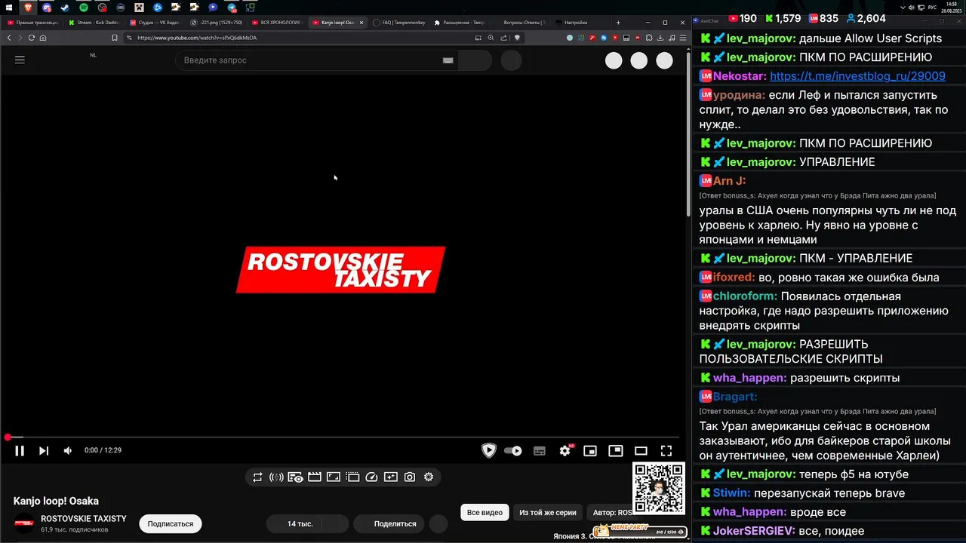Open Spotify from the taskbar
The width and height of the screenshot is (966, 543).
tap(83, 8)
